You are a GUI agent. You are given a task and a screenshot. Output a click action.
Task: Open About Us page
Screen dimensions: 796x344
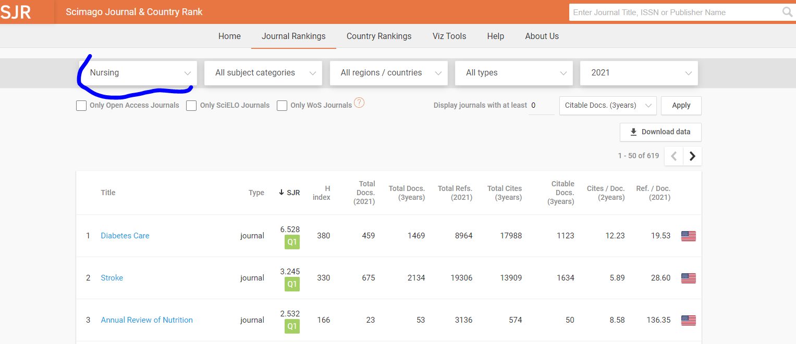(542, 36)
